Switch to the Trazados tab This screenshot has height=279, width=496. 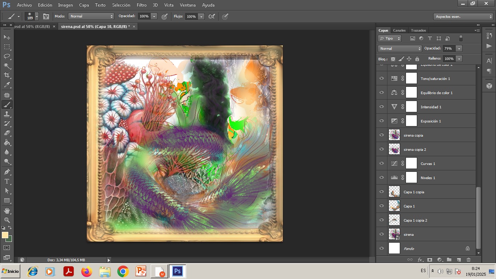coord(418,31)
